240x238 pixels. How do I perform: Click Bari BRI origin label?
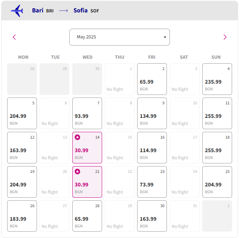pyautogui.click(x=43, y=11)
